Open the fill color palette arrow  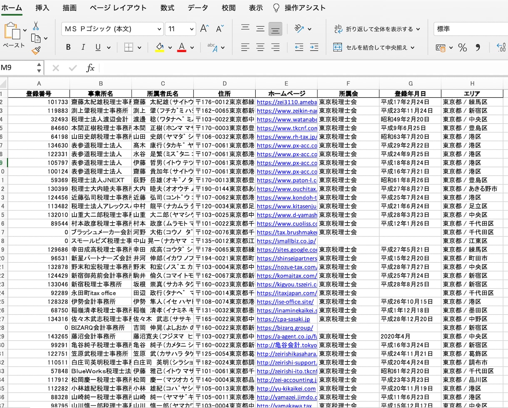coord(170,47)
